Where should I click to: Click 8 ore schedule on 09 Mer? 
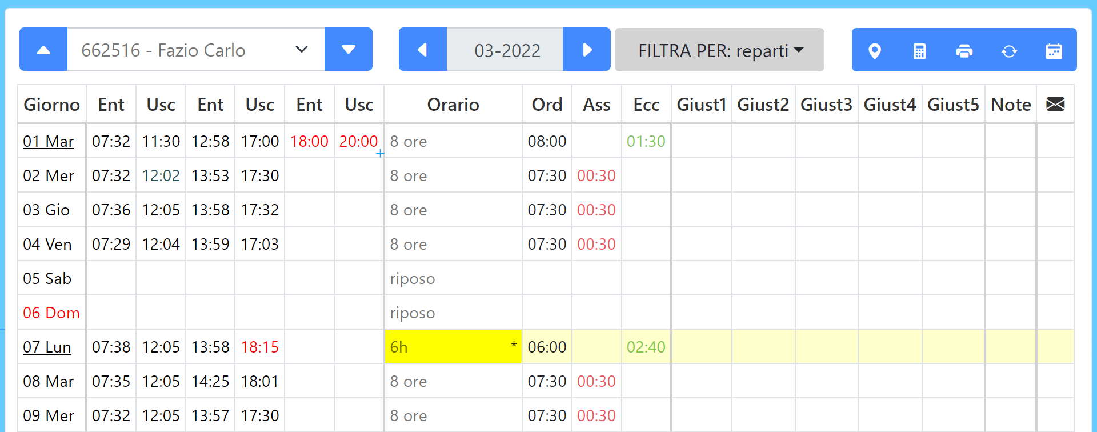tap(409, 415)
